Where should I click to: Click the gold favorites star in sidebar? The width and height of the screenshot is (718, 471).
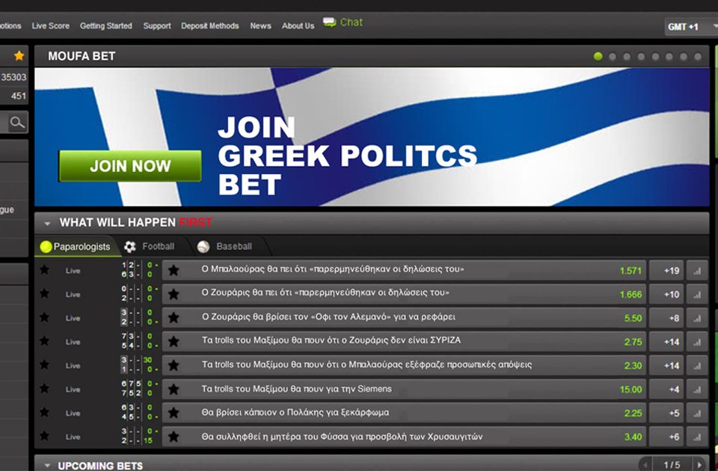tap(19, 56)
